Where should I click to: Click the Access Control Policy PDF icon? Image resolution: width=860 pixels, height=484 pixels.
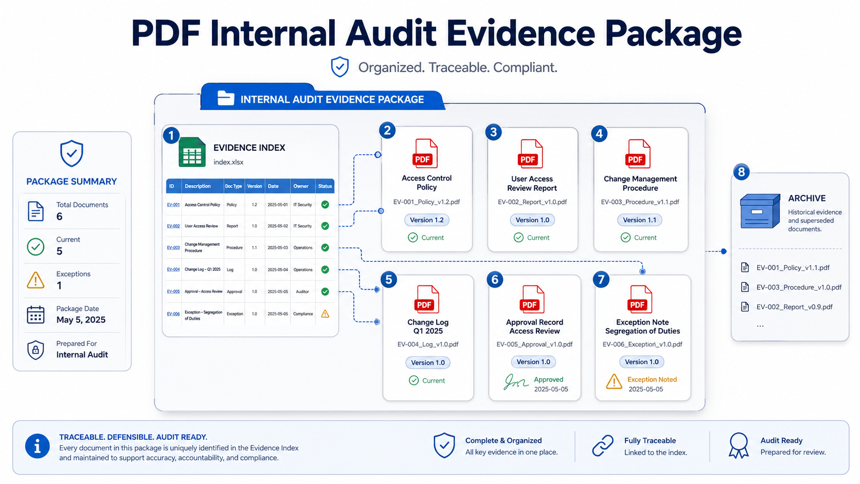coord(425,153)
